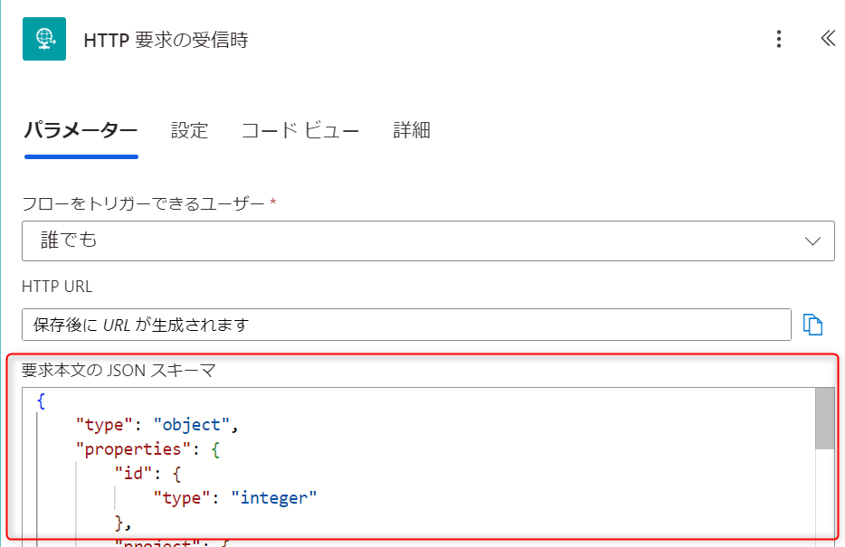Image resolution: width=845 pixels, height=547 pixels.
Task: Click the HTTP 要求の受信時 title
Action: (x=166, y=41)
